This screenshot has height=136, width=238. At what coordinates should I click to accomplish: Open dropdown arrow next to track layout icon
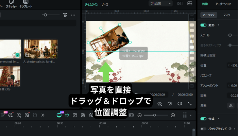pos(191,115)
